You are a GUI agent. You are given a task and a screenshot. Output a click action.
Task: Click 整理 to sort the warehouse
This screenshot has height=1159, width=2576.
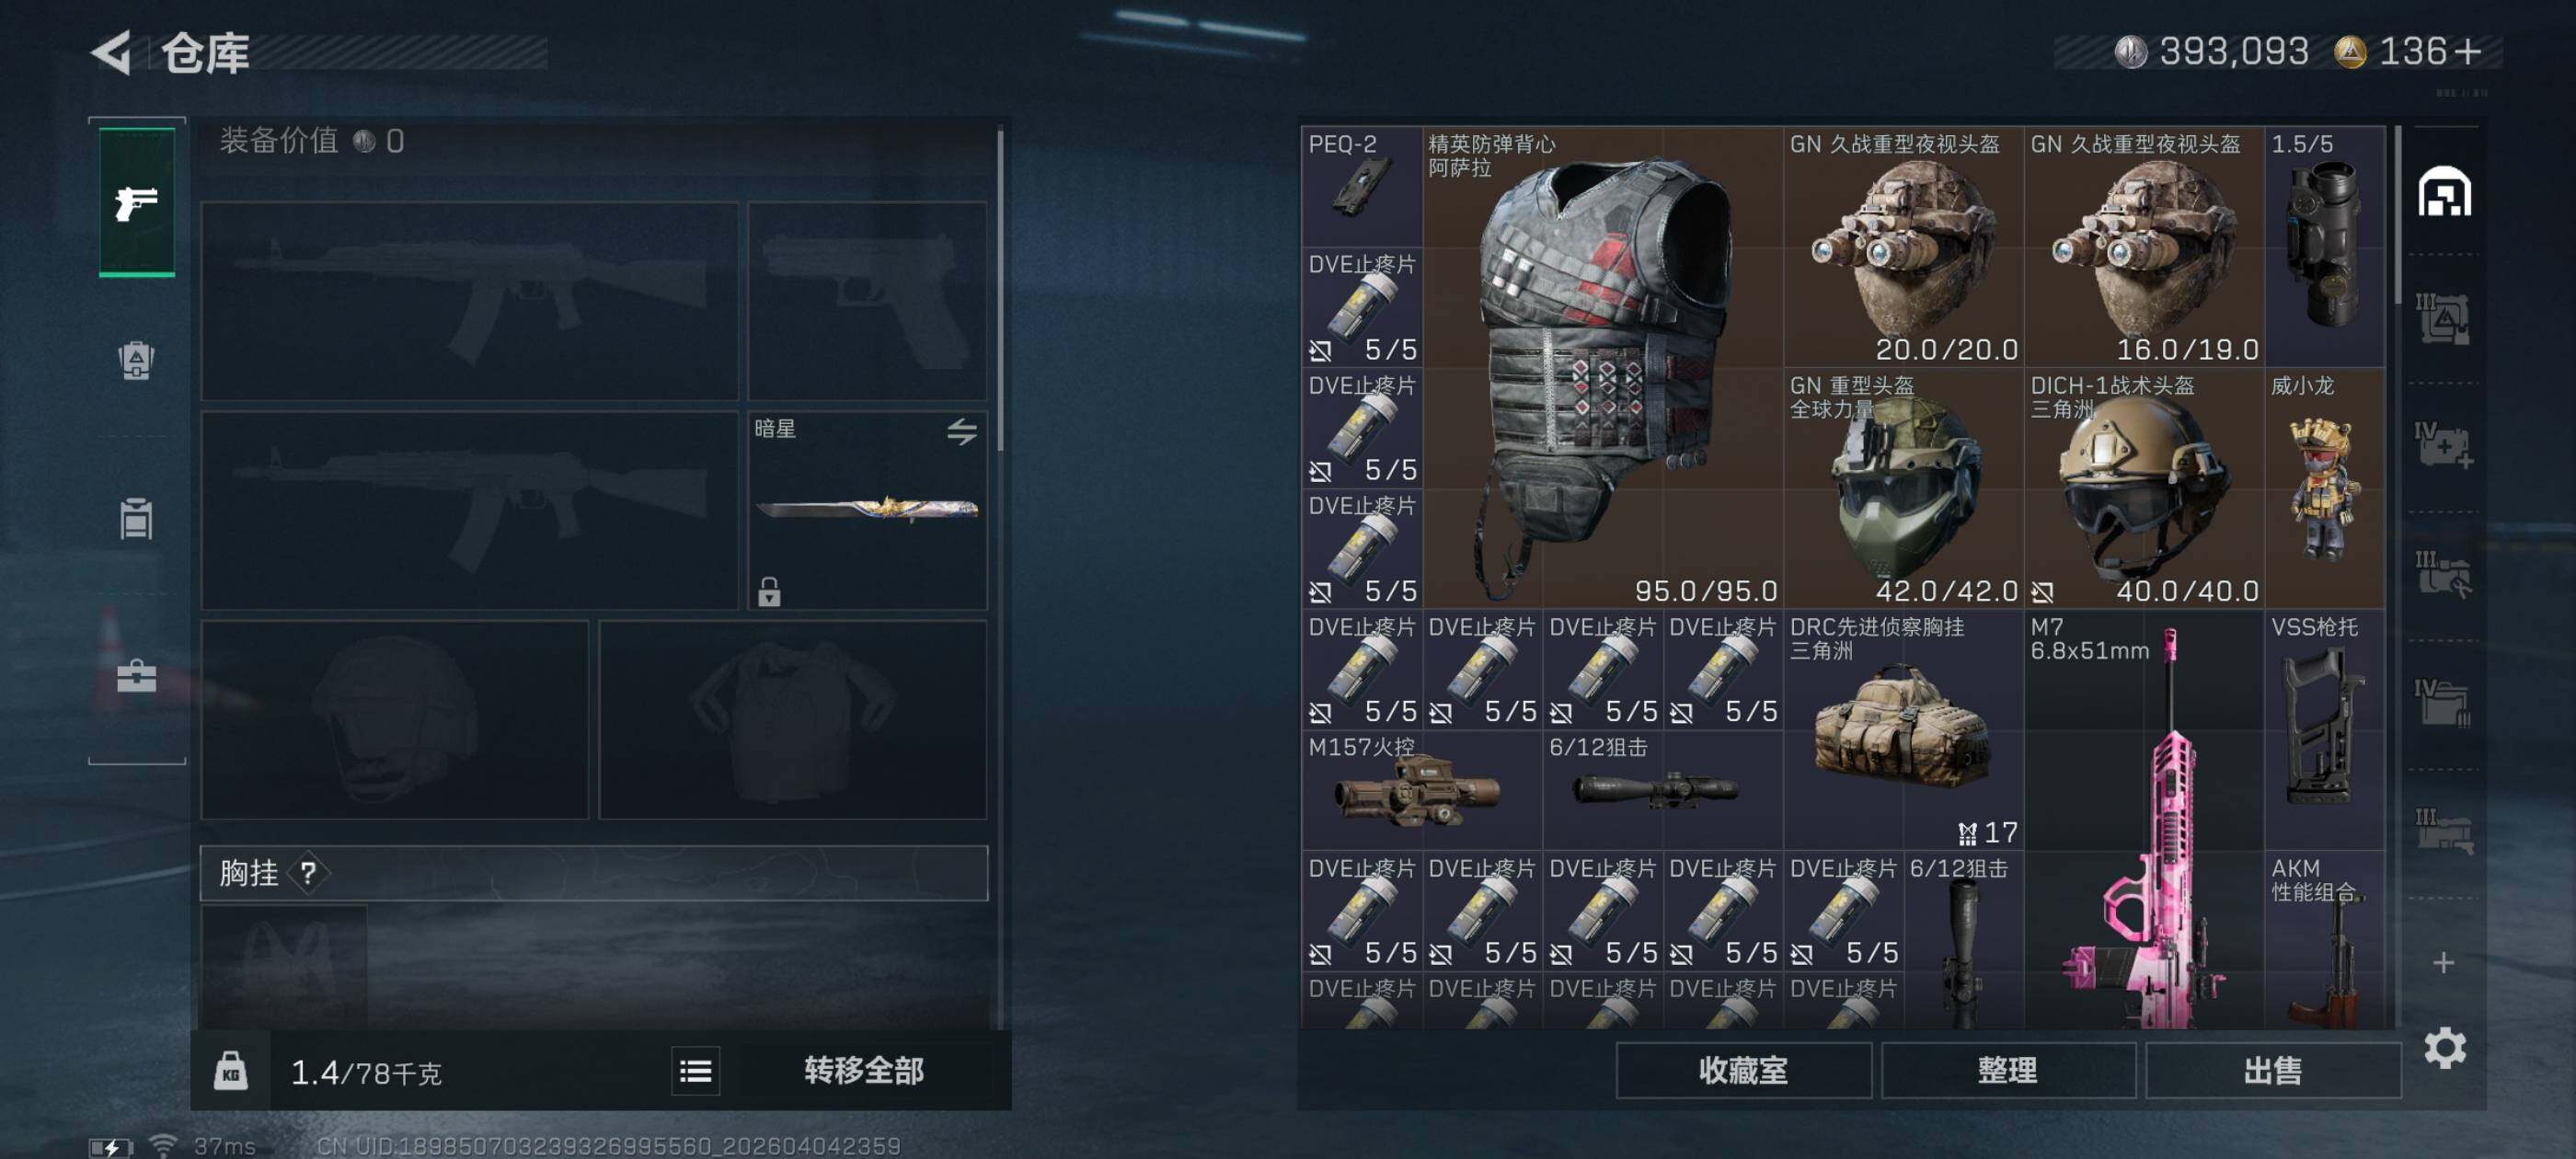click(2007, 1071)
